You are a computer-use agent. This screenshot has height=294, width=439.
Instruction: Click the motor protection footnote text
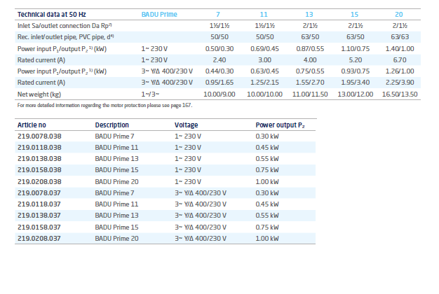tap(104, 106)
